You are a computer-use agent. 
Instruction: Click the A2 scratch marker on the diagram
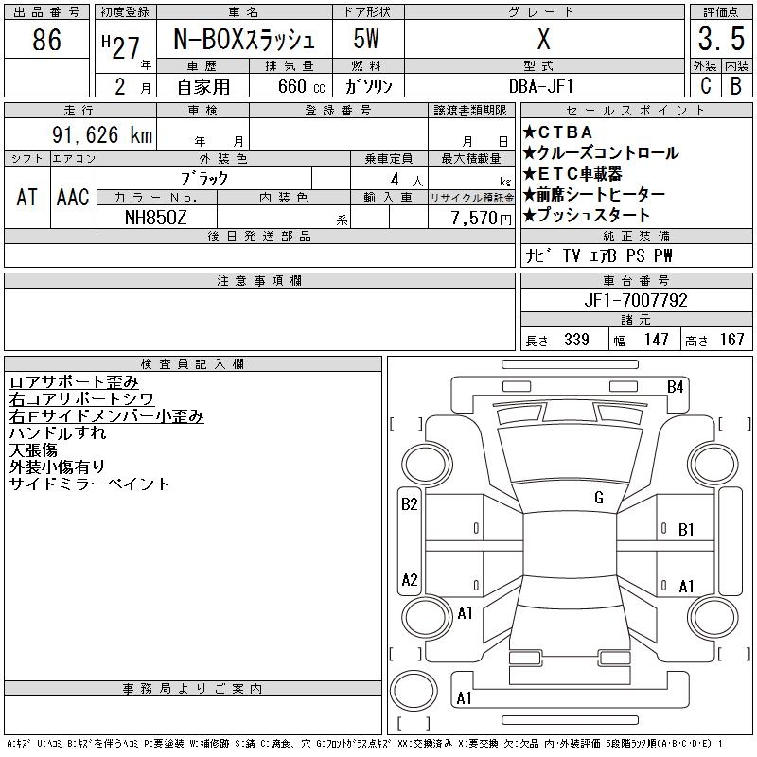point(410,580)
